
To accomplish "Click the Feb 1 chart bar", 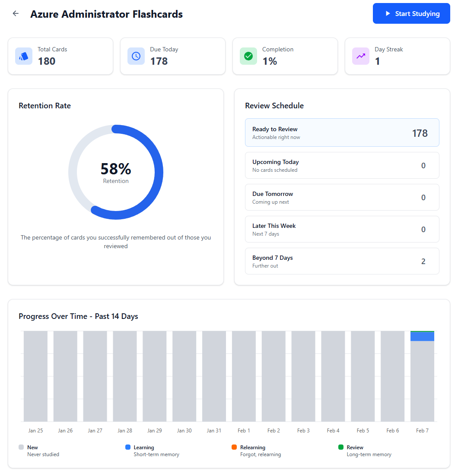I will pos(244,376).
